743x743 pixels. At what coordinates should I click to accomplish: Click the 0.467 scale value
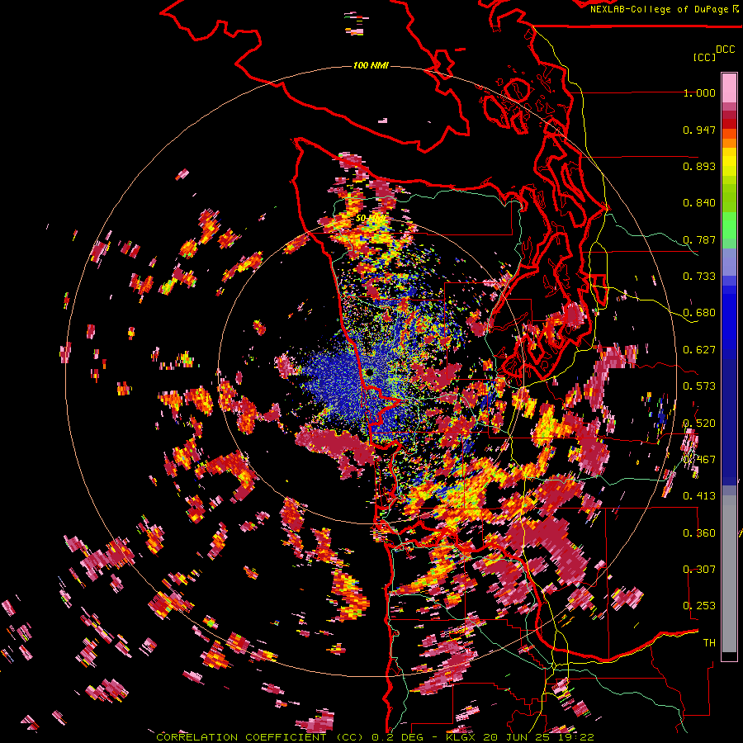699,460
